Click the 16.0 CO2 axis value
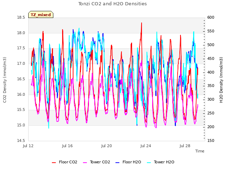 pos(21,94)
